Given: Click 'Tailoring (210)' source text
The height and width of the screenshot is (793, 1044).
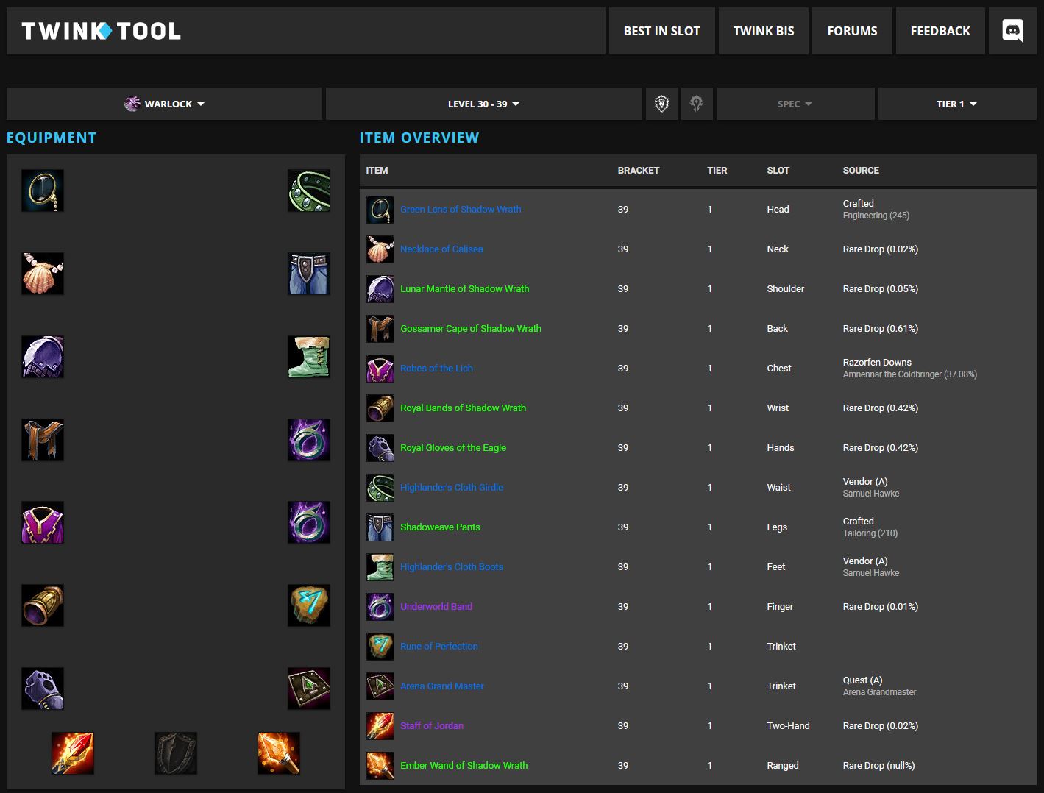Looking at the screenshot, I should click(x=870, y=533).
